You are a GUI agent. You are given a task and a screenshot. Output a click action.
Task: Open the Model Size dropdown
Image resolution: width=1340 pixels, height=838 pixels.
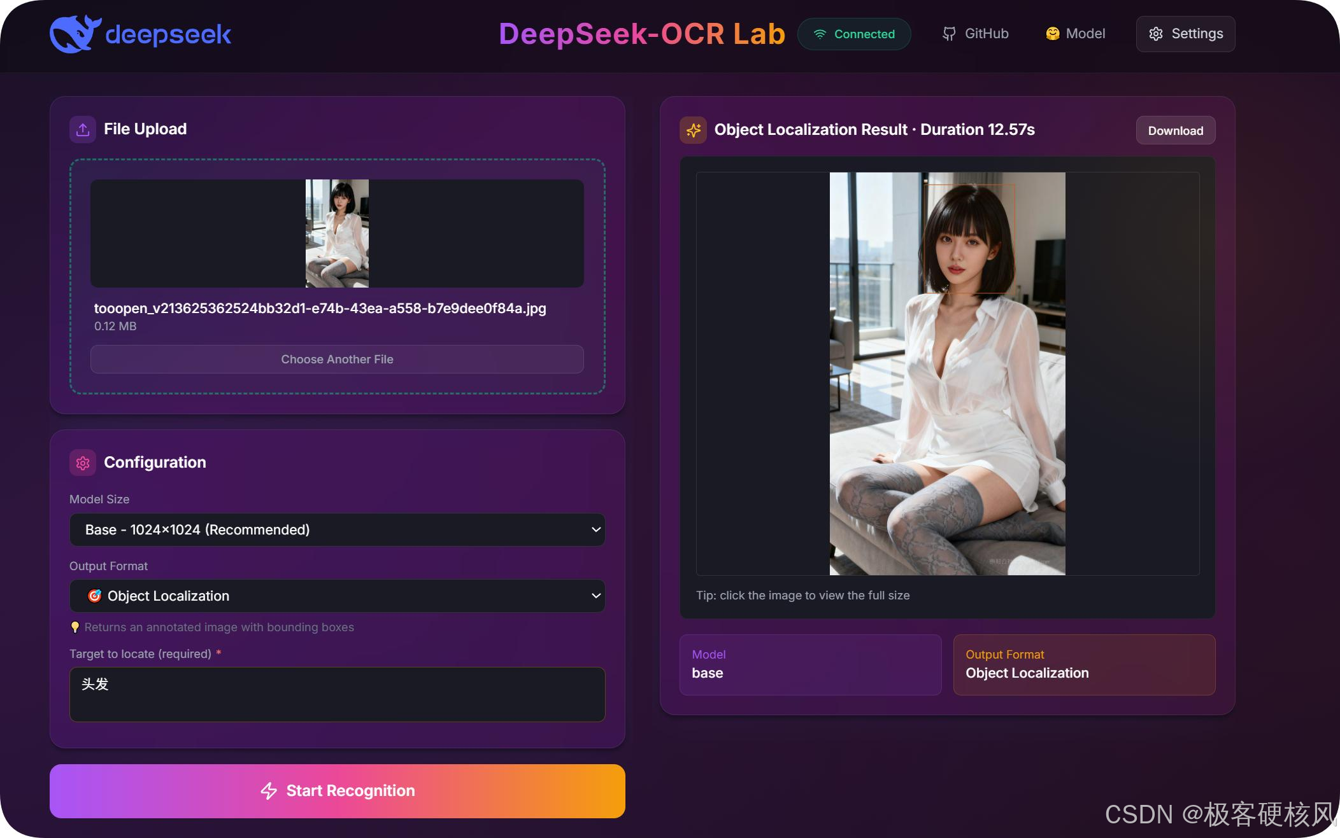tap(337, 529)
